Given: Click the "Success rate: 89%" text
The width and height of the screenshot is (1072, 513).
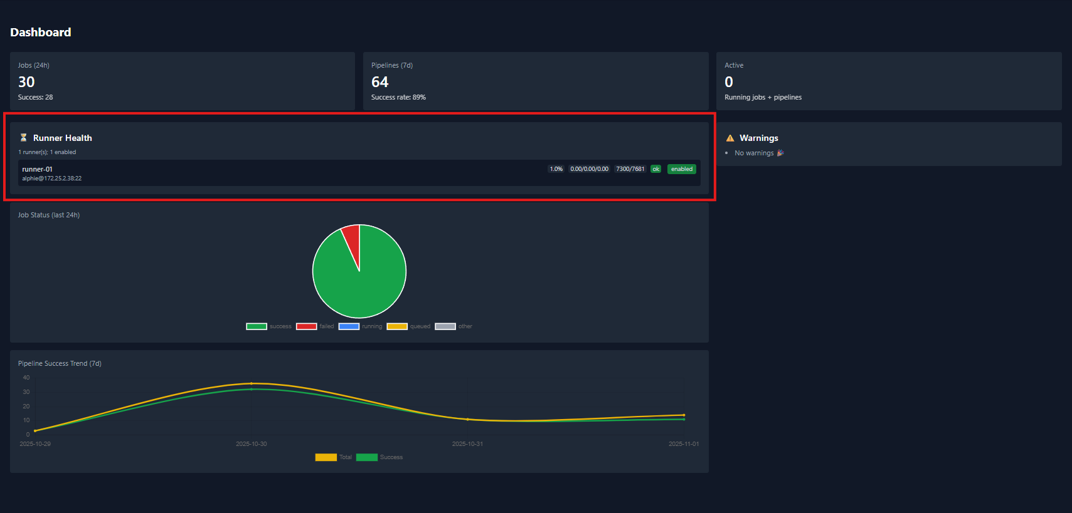Looking at the screenshot, I should pos(398,97).
